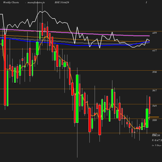
Task: Select the 'in 5 Days' caption
Action: 156,145
